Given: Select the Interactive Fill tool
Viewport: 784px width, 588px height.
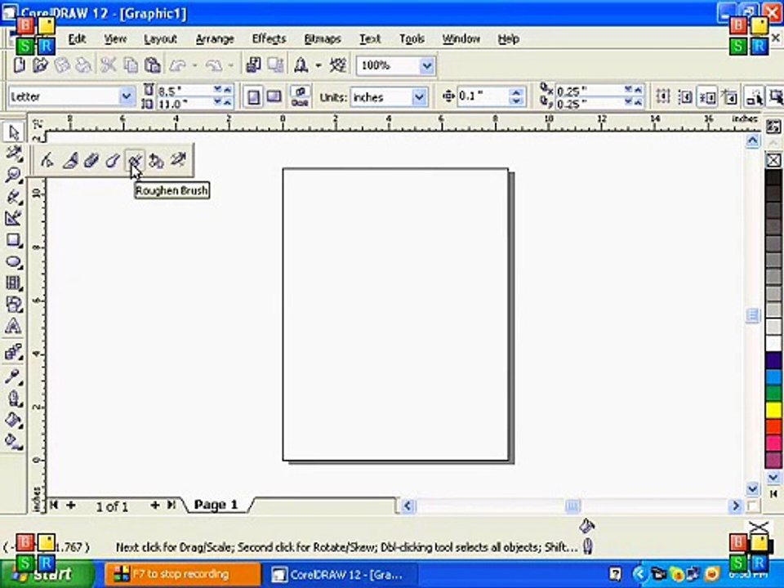Looking at the screenshot, I should point(14,441).
